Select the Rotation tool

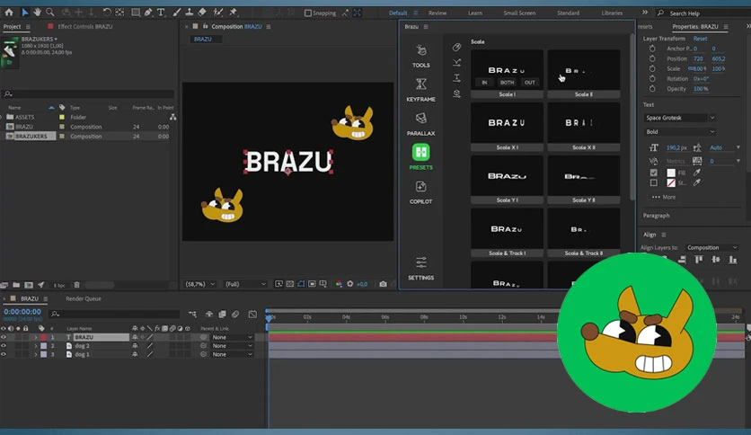(x=107, y=13)
